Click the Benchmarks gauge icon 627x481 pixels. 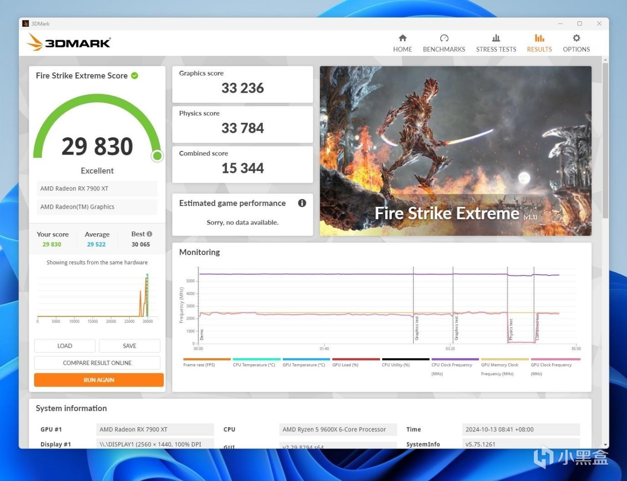444,38
